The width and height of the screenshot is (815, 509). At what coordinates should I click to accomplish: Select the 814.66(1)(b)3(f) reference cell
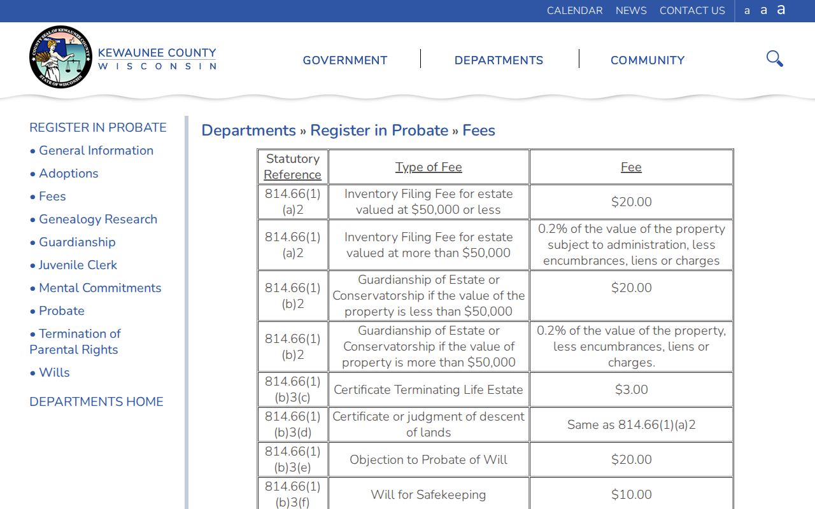click(293, 494)
